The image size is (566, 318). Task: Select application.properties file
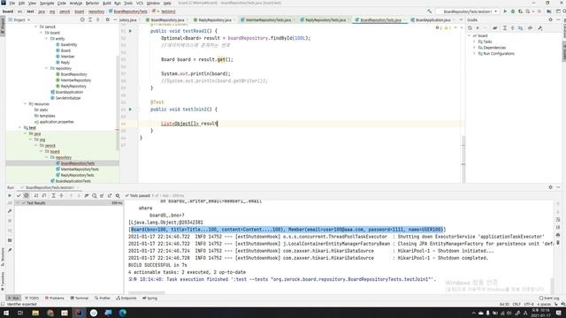54,122
